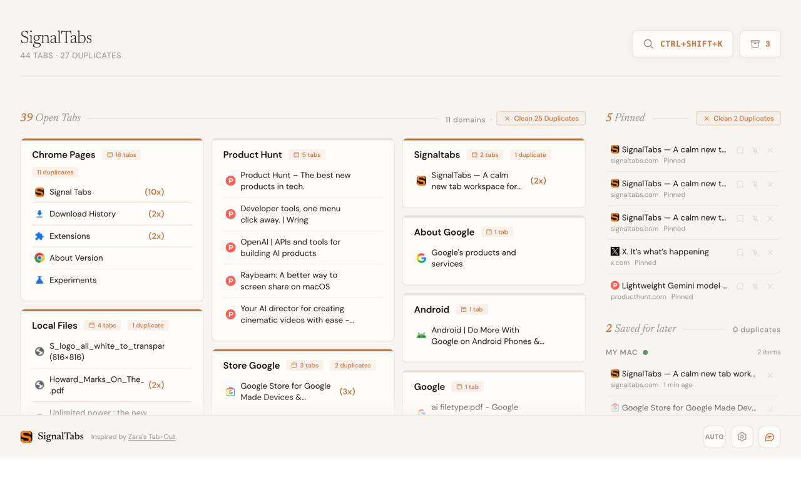Click the 1 duplicate badge on Local Files

(x=148, y=325)
